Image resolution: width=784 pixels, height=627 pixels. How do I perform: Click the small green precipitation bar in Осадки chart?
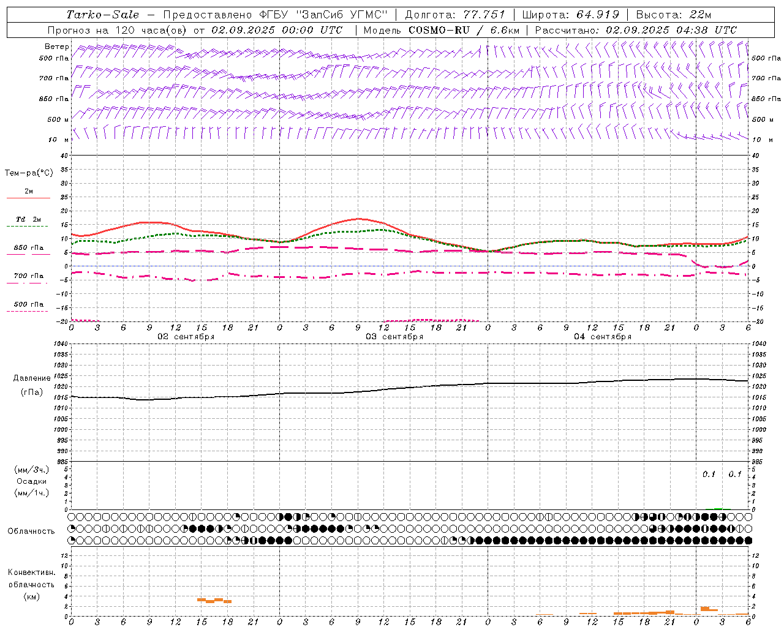(718, 508)
